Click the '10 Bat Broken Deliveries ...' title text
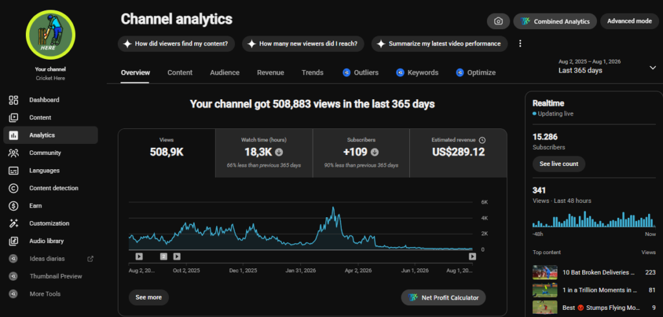The width and height of the screenshot is (663, 317). (599, 272)
